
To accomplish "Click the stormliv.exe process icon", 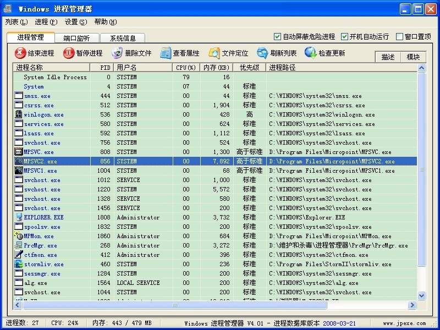I will [19, 264].
